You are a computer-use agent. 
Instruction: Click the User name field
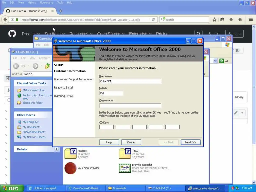pyautogui.click(x=130, y=81)
